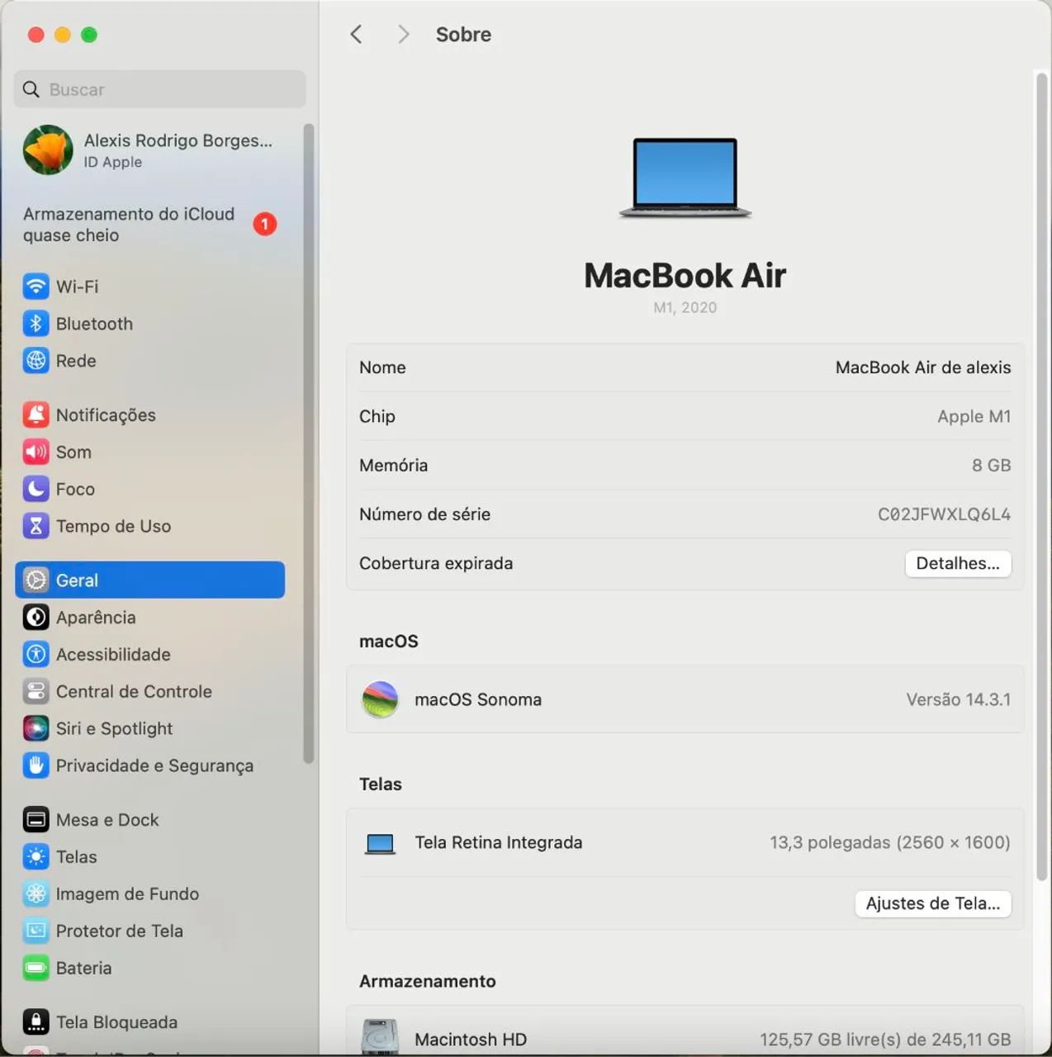Image resolution: width=1052 pixels, height=1057 pixels.
Task: Click the Protetor de Tela icon
Action: click(36, 931)
